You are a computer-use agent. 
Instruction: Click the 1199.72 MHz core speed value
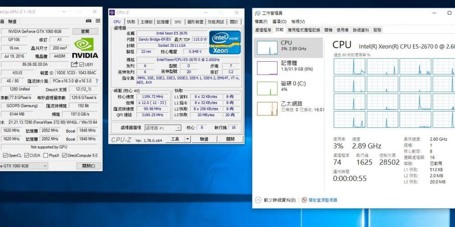[152, 97]
